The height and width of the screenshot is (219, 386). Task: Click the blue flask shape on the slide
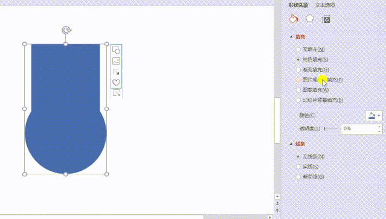[x=65, y=109]
